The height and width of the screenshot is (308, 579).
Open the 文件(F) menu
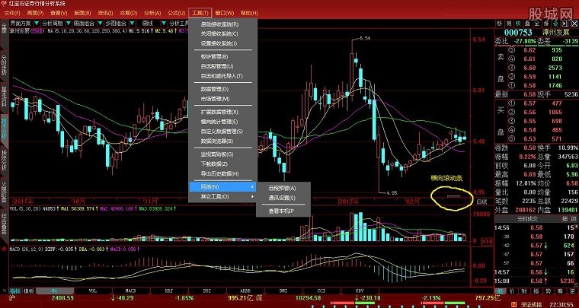point(12,13)
